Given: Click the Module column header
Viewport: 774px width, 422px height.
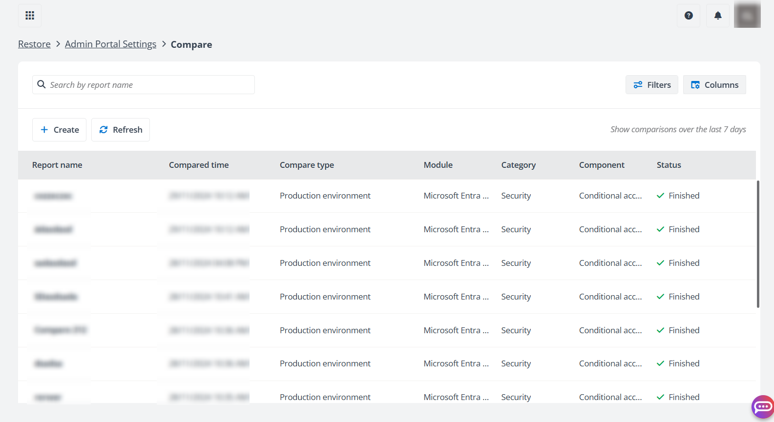Looking at the screenshot, I should coord(438,165).
